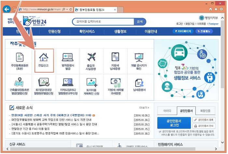Click the vertical scrollbar down arrow
Viewport: 228px width, 154px height.
(x=222, y=143)
